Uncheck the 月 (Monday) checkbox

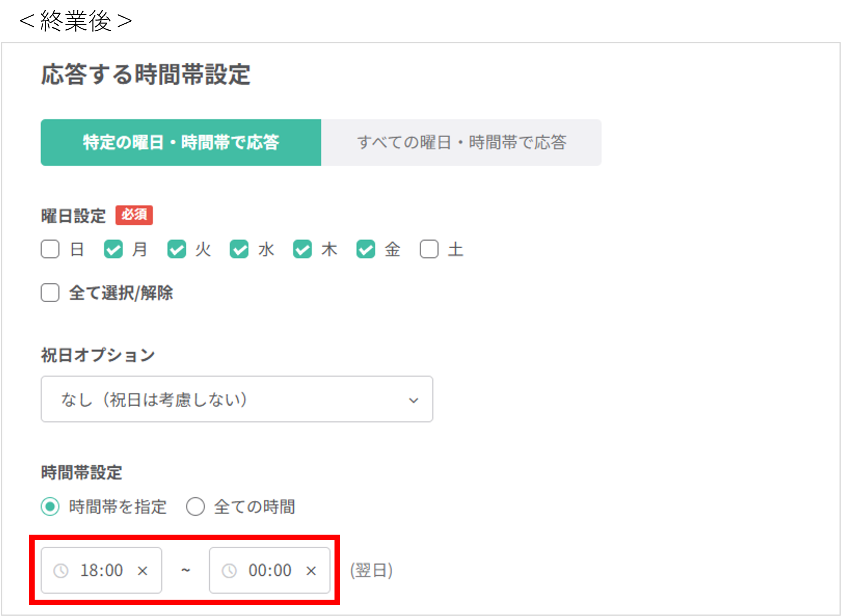113,249
